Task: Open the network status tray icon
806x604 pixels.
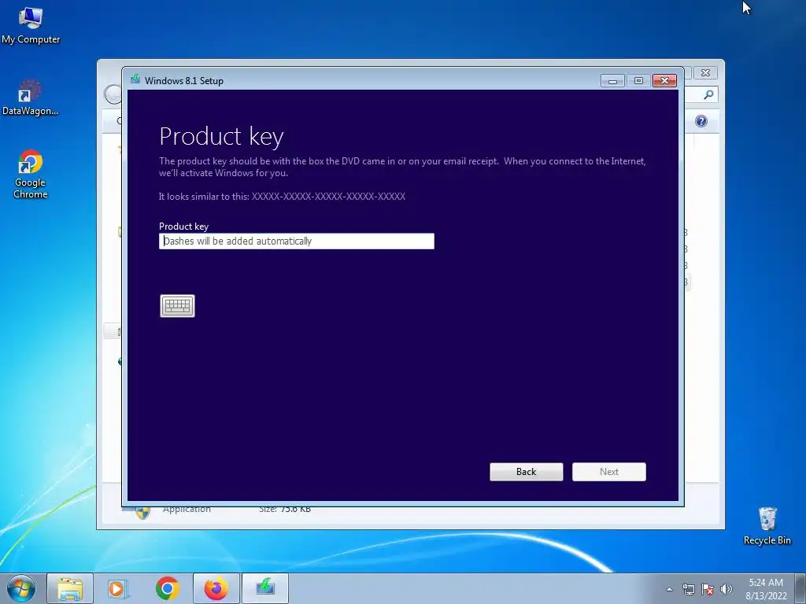Action: (x=688, y=589)
